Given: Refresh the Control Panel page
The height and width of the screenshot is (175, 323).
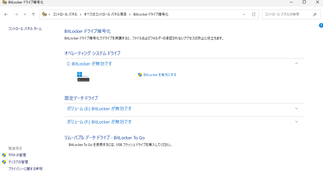Looking at the screenshot, I should click(254, 14).
